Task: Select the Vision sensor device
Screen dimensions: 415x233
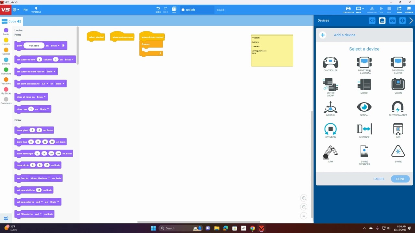Action: coord(398,87)
